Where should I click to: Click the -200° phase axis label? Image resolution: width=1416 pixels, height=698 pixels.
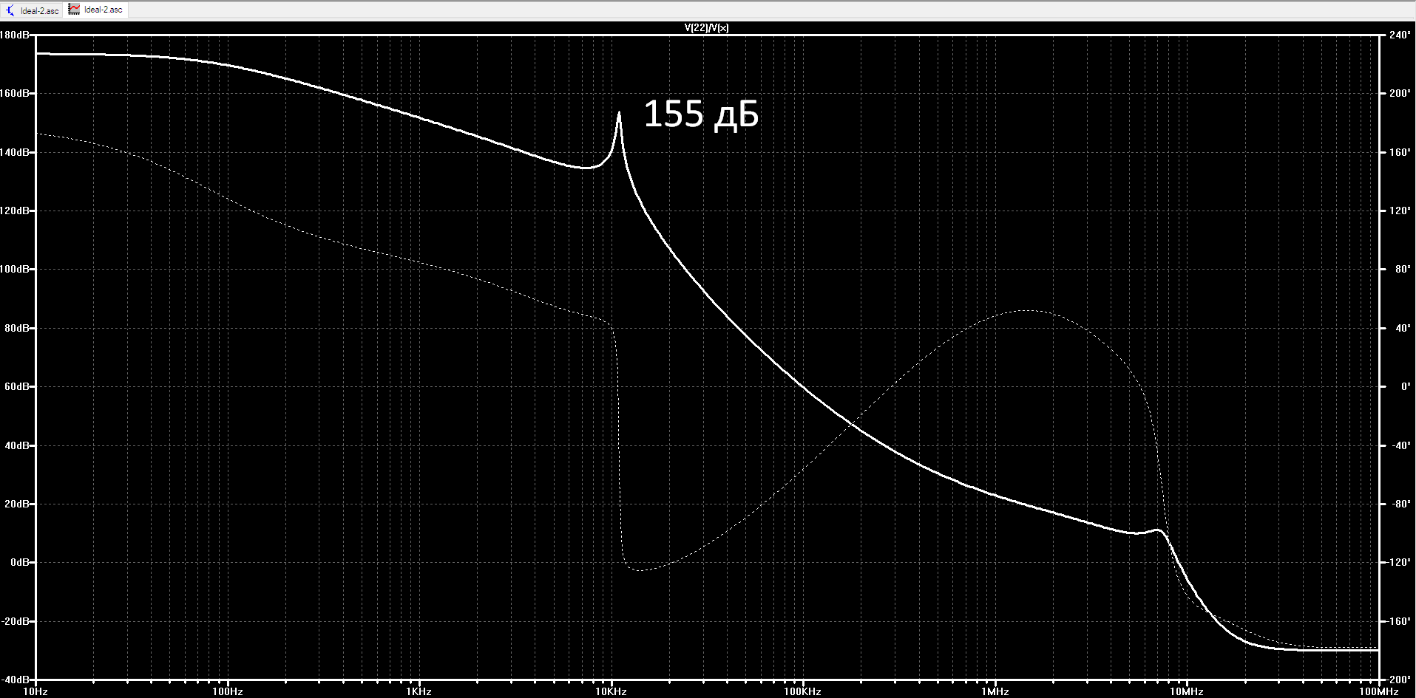pyautogui.click(x=1398, y=680)
